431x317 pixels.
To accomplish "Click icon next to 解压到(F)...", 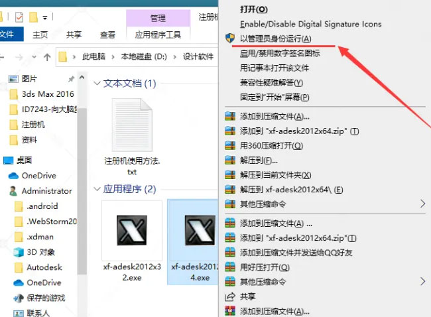I will 230,160.
